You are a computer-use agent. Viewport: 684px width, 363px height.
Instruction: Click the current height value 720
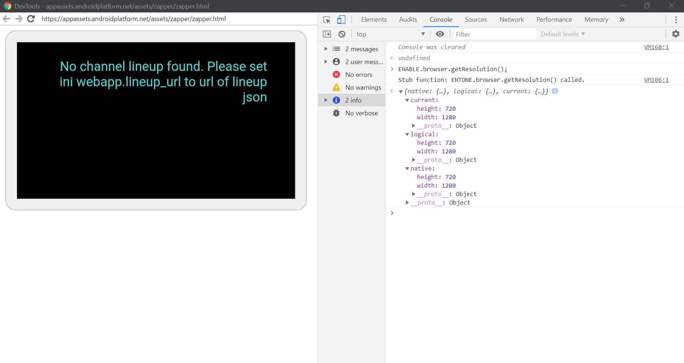450,109
